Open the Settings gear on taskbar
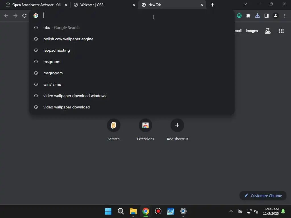 point(183,211)
